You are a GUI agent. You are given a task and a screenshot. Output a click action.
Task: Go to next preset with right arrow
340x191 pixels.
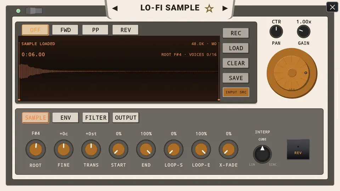point(225,8)
